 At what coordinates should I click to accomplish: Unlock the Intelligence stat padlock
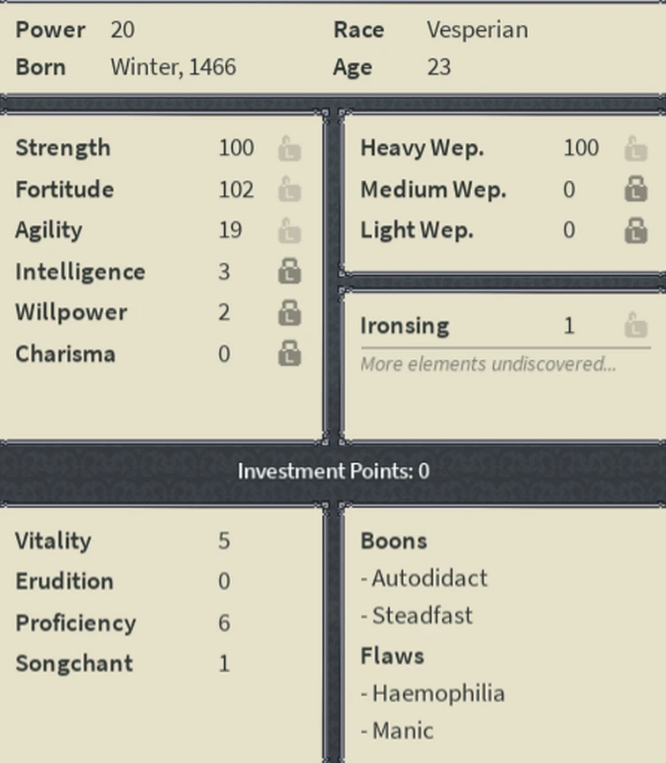[289, 272]
